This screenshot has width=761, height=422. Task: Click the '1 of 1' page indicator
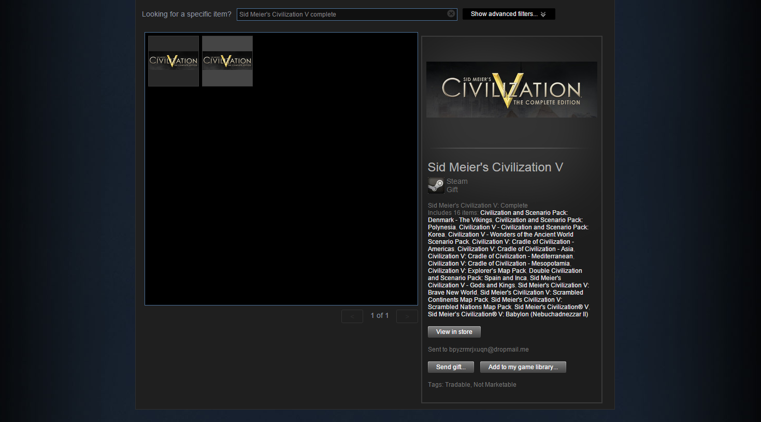(x=380, y=315)
